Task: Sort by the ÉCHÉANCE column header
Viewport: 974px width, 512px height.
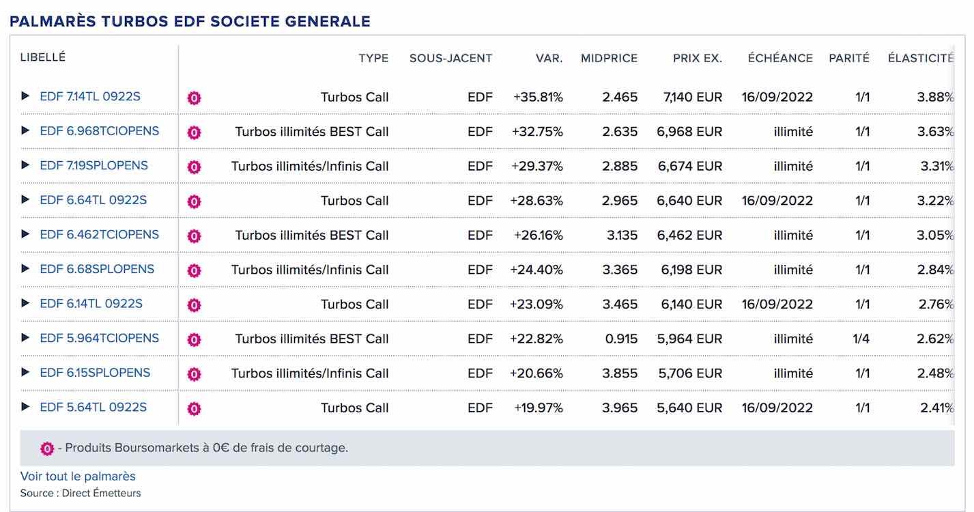Action: [780, 58]
